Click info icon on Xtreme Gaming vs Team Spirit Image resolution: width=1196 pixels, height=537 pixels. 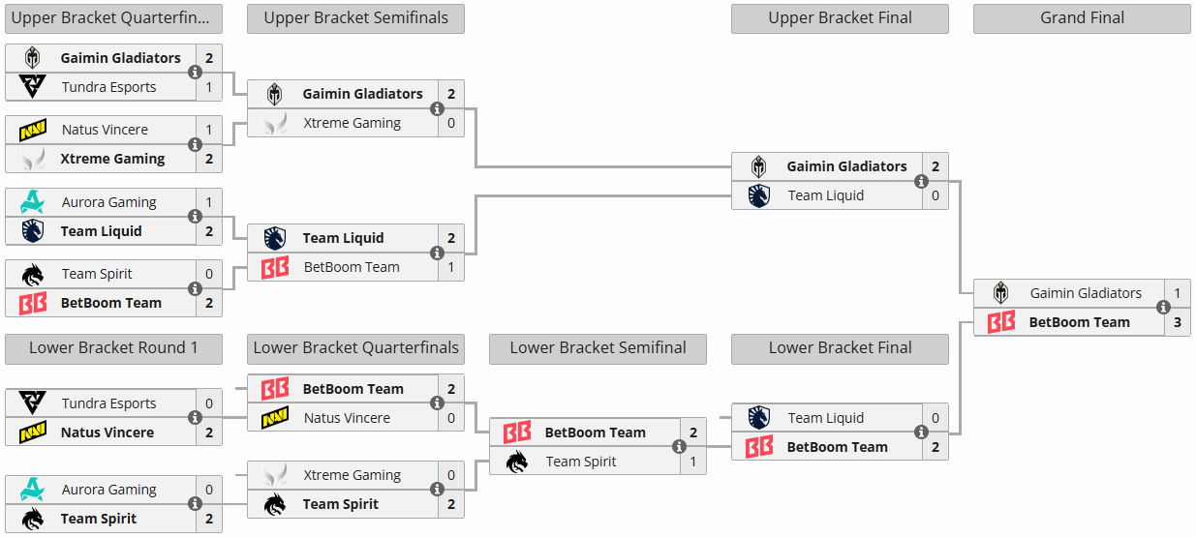[x=437, y=490]
